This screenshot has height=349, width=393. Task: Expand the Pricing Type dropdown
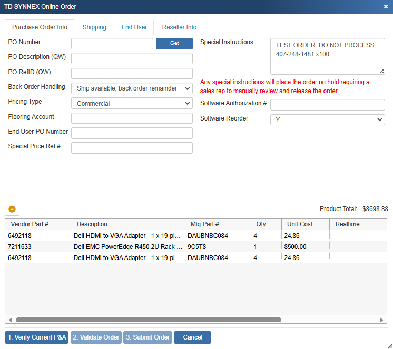pos(132,104)
